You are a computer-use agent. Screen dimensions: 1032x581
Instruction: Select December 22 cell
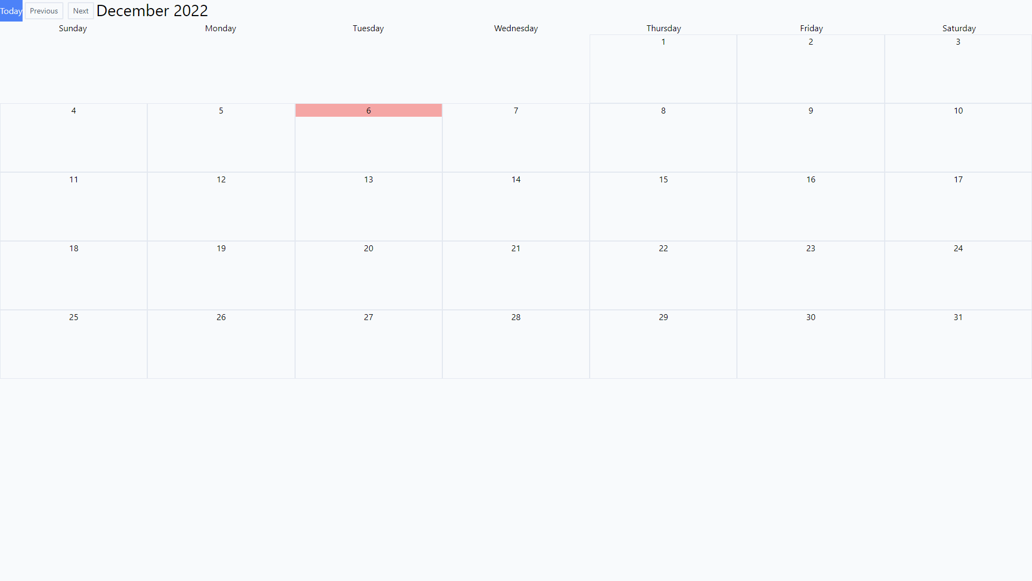click(663, 275)
